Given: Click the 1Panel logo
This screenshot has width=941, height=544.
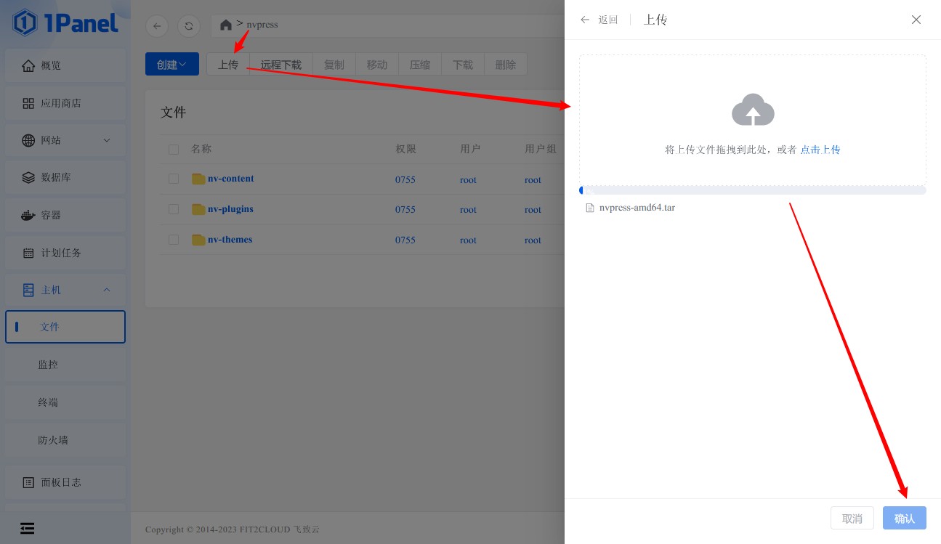Looking at the screenshot, I should coord(65,23).
